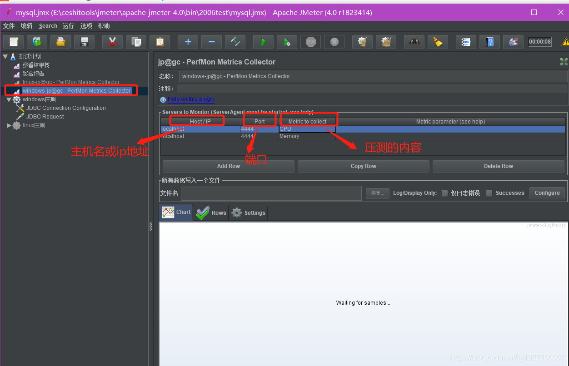Open the 编辑 menu

click(x=27, y=26)
